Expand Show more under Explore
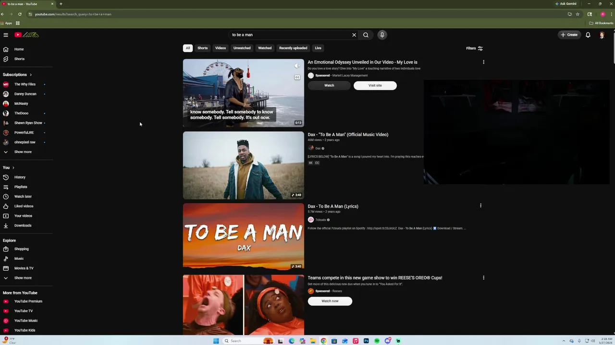Image resolution: width=615 pixels, height=345 pixels. pyautogui.click(x=23, y=278)
